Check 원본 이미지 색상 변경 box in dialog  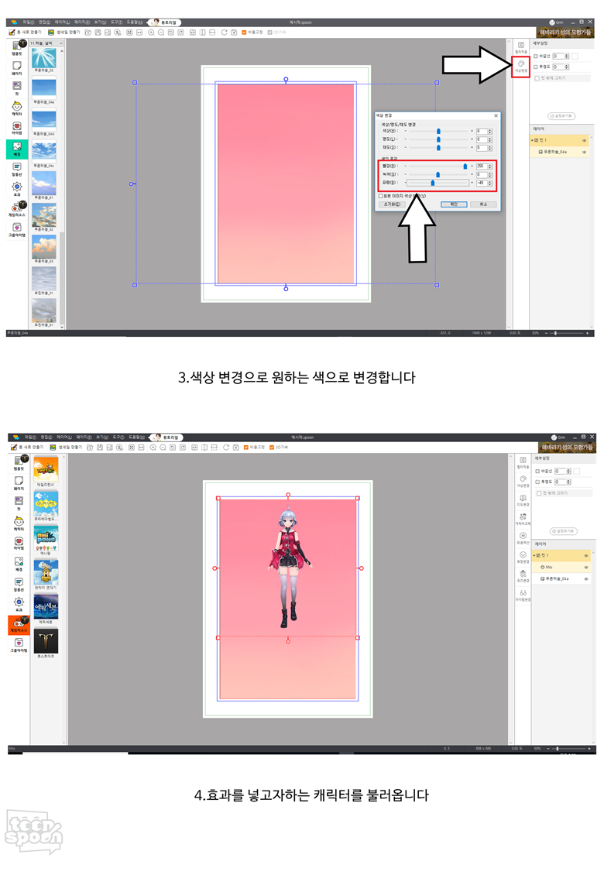pyautogui.click(x=381, y=196)
